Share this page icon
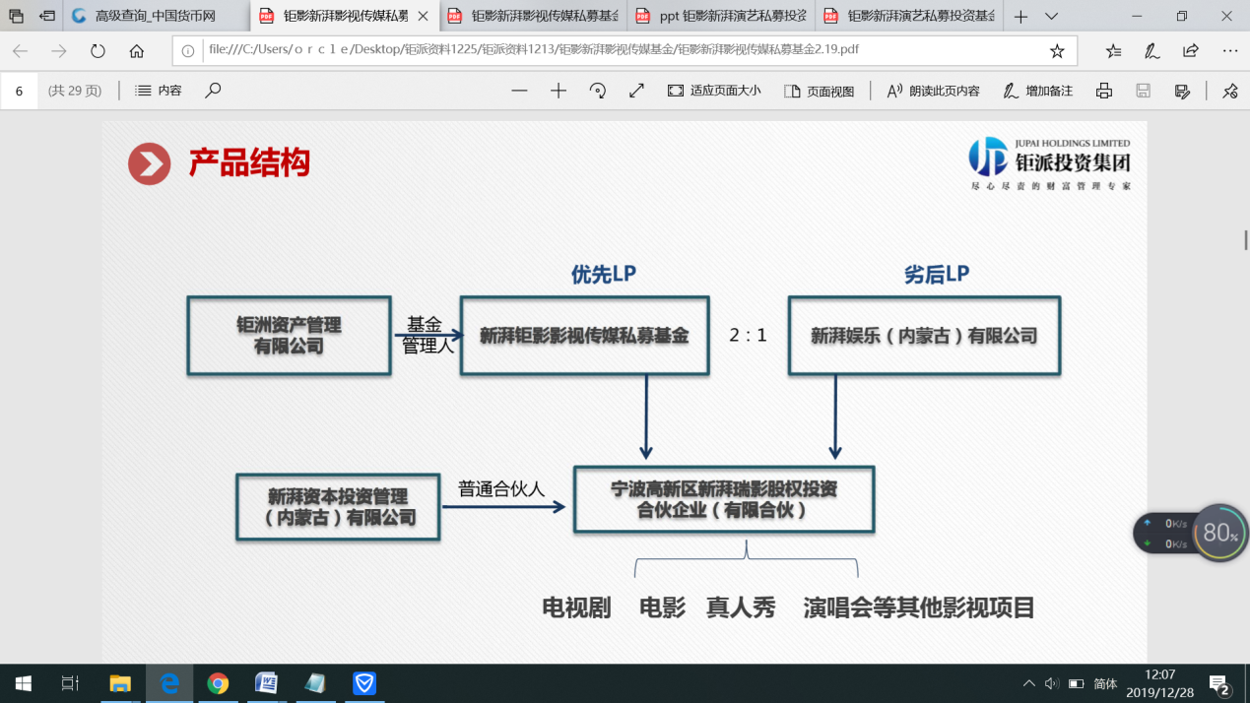Viewport: 1250px width, 703px height. 1190,51
